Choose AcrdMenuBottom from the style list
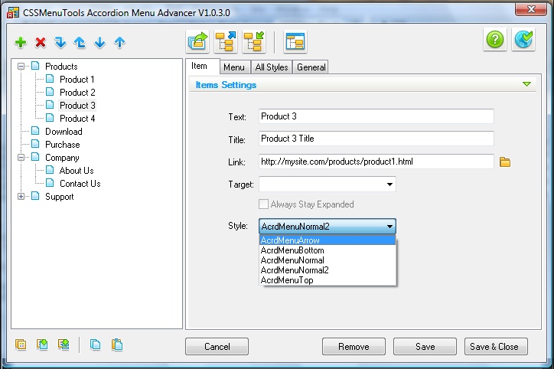554x369 pixels. click(328, 250)
